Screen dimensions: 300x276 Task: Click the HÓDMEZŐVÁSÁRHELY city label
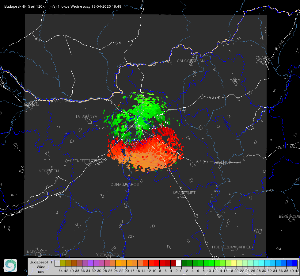coord(233,247)
